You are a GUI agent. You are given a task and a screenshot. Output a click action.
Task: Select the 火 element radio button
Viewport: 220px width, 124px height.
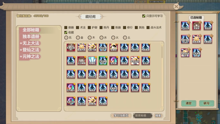click(113, 38)
